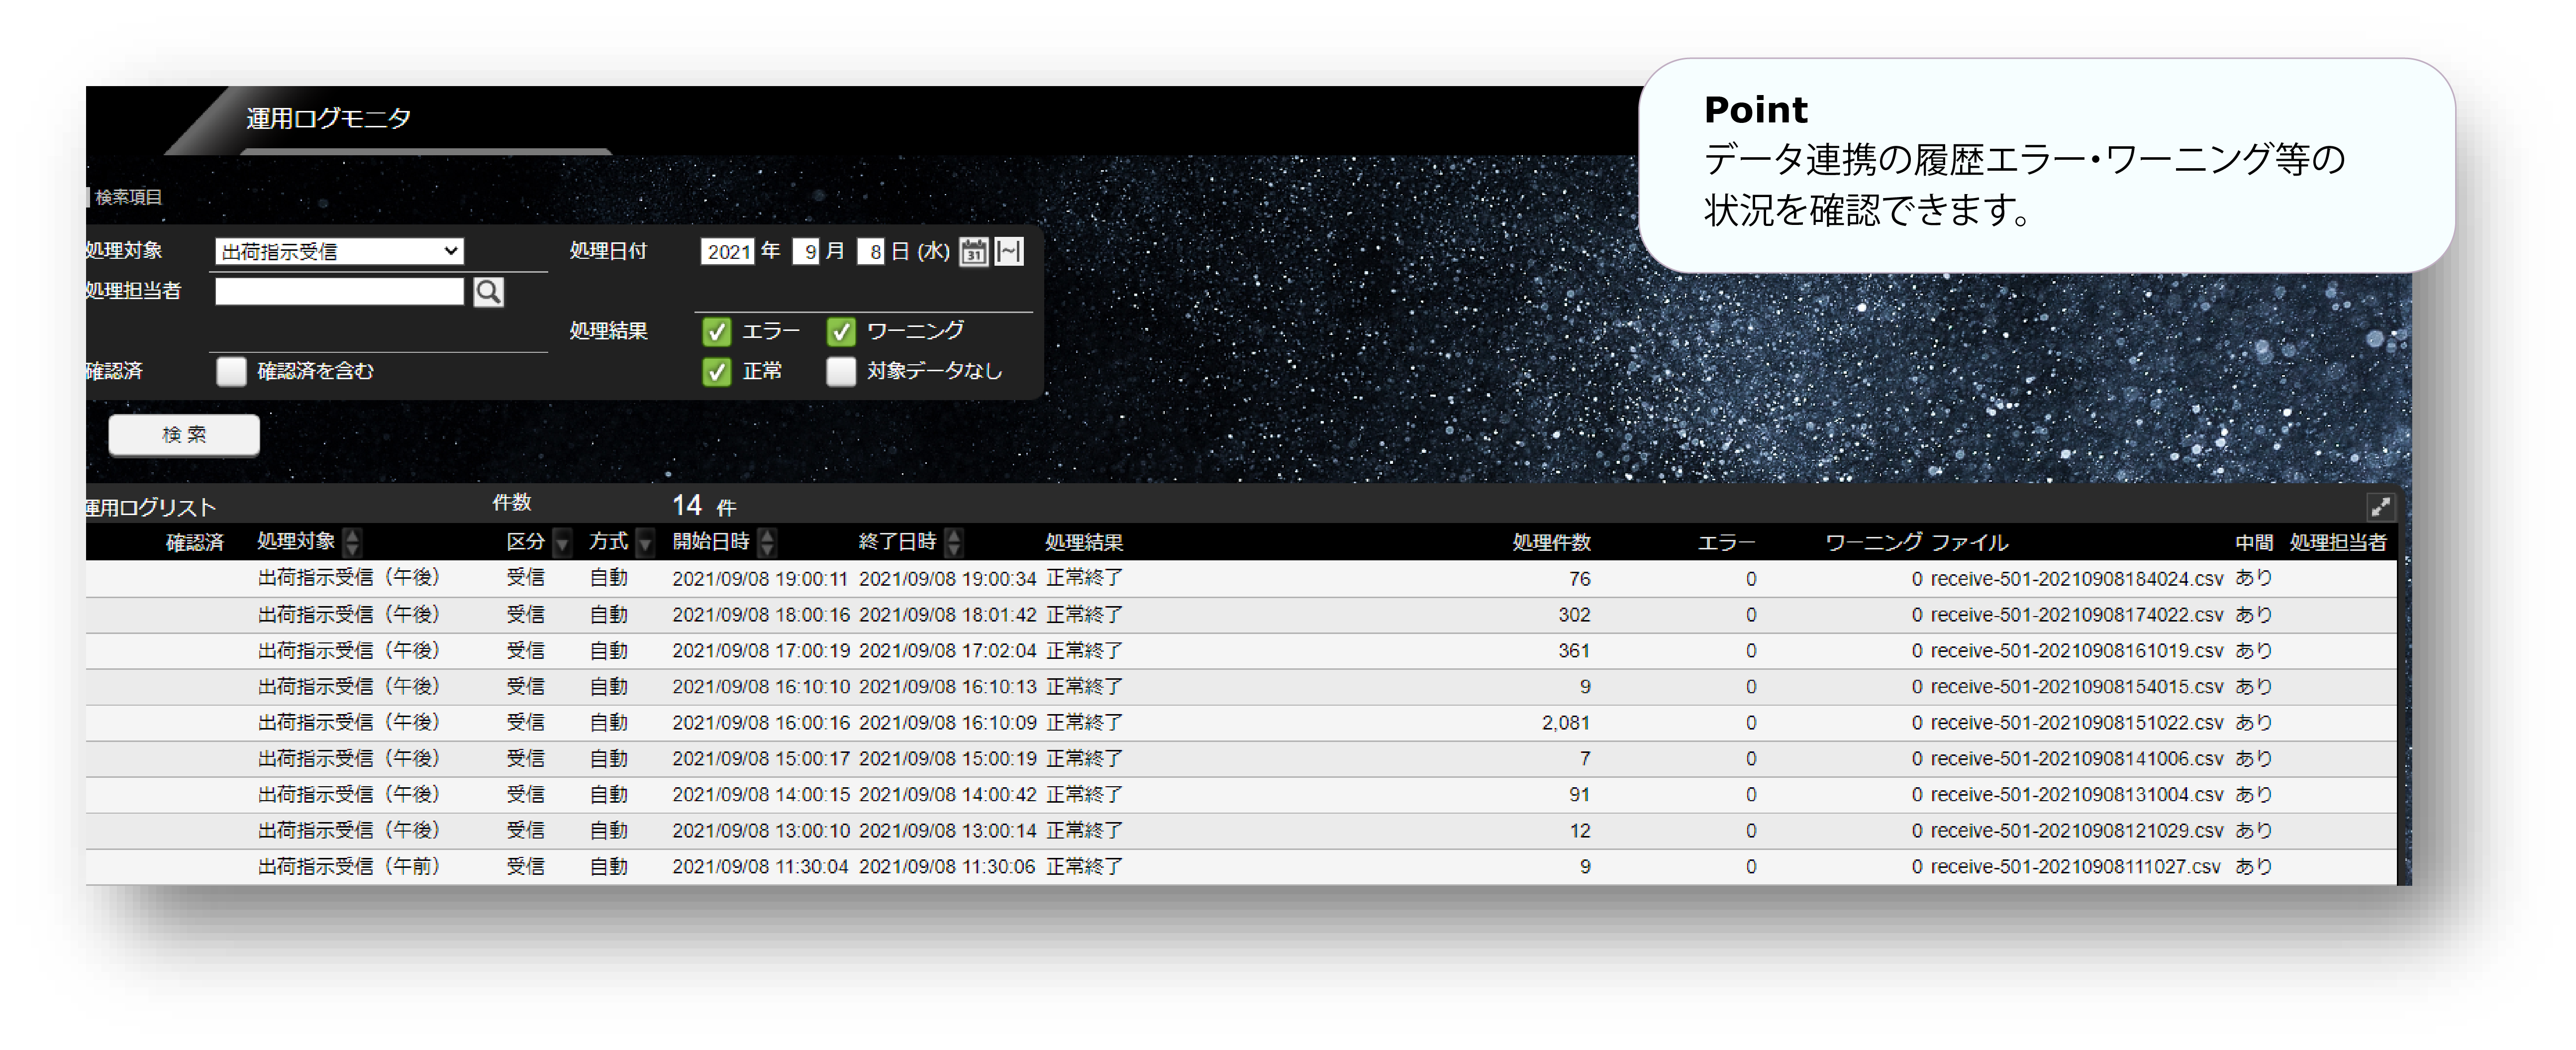Select file receive-501-20210908174022.csv
The image size is (2576, 1050).
[2076, 615]
